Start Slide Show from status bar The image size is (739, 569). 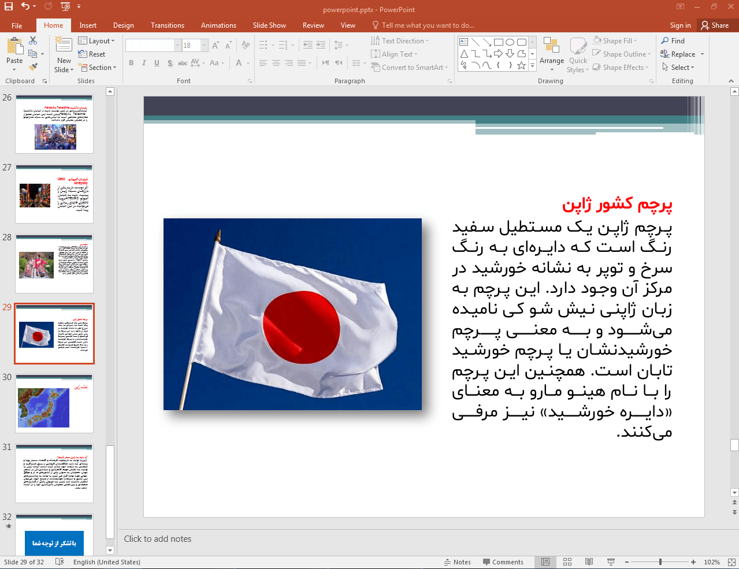[611, 562]
